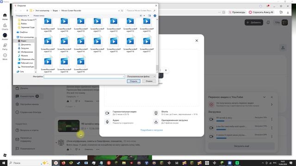The height and width of the screenshot is (166, 296).
Task: Open Roblox Home in the sidebar
Action: pos(5,17)
